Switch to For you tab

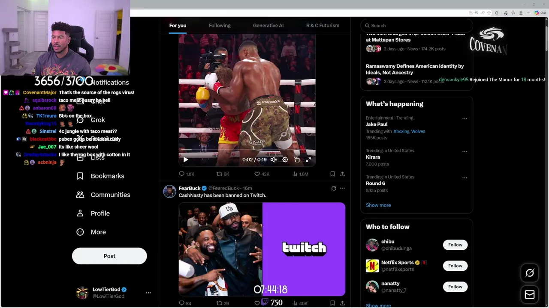pyautogui.click(x=178, y=26)
